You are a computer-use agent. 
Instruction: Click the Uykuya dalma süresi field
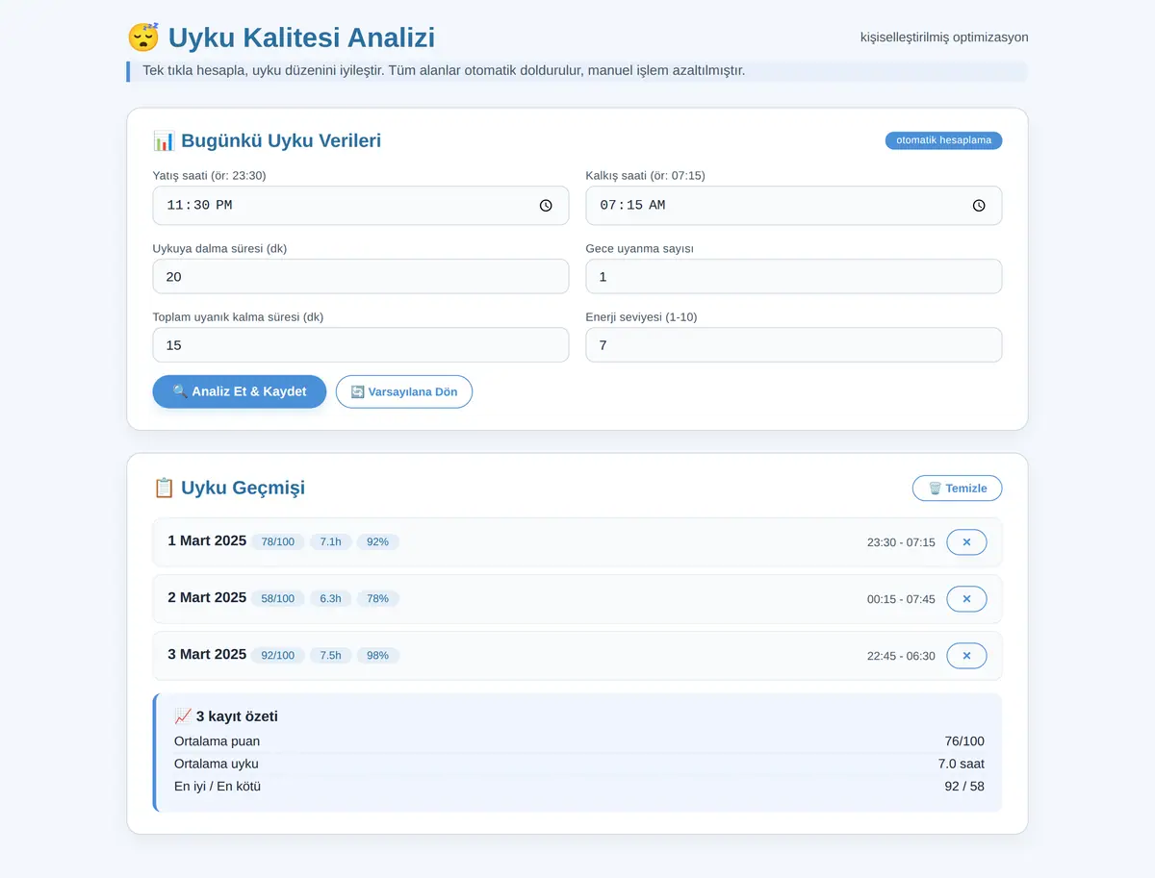361,277
